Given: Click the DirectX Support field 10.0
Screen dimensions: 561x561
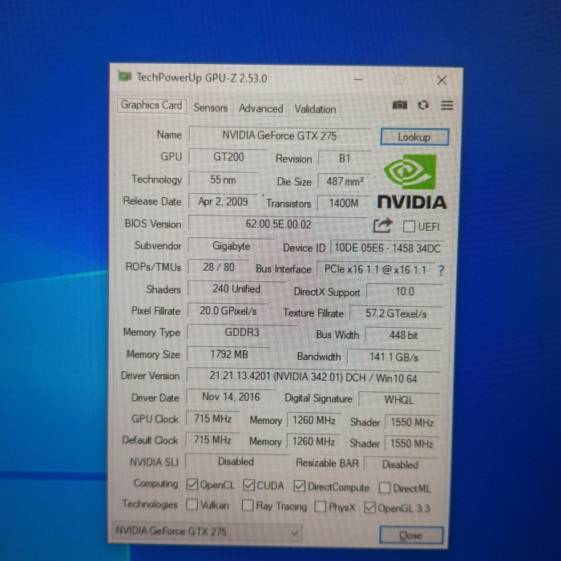Looking at the screenshot, I should (x=405, y=291).
